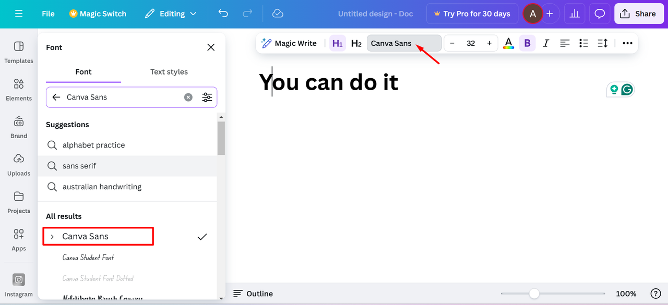Open the Templates sidebar panel
The height and width of the screenshot is (305, 668).
[19, 52]
